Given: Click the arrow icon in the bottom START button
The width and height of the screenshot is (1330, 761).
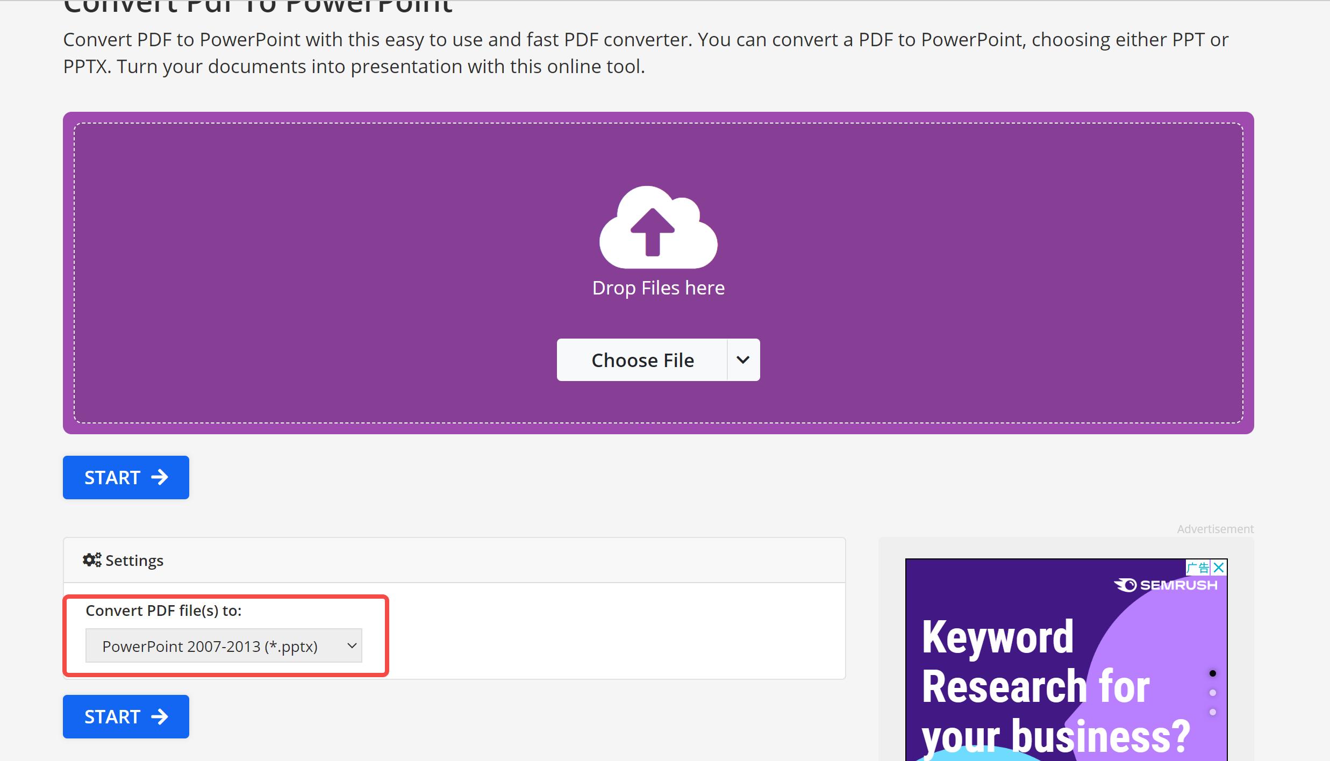Looking at the screenshot, I should [x=159, y=716].
